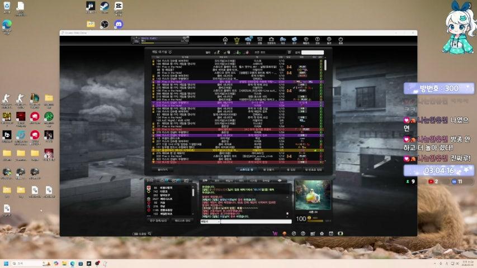Open the settings gear icon in game menu
The height and width of the screenshot is (268, 477).
[329, 40]
